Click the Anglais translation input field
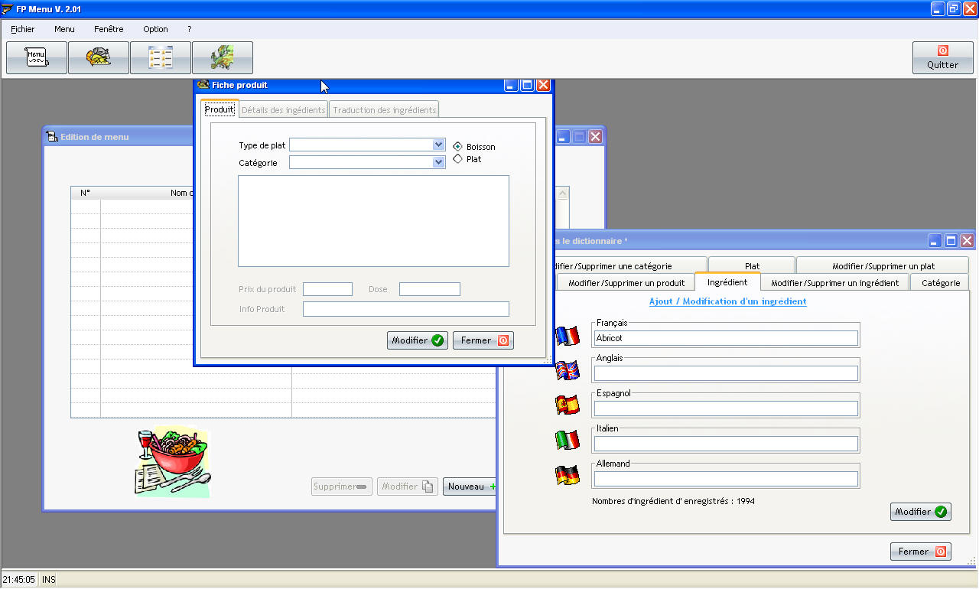979x589 pixels. pyautogui.click(x=726, y=373)
